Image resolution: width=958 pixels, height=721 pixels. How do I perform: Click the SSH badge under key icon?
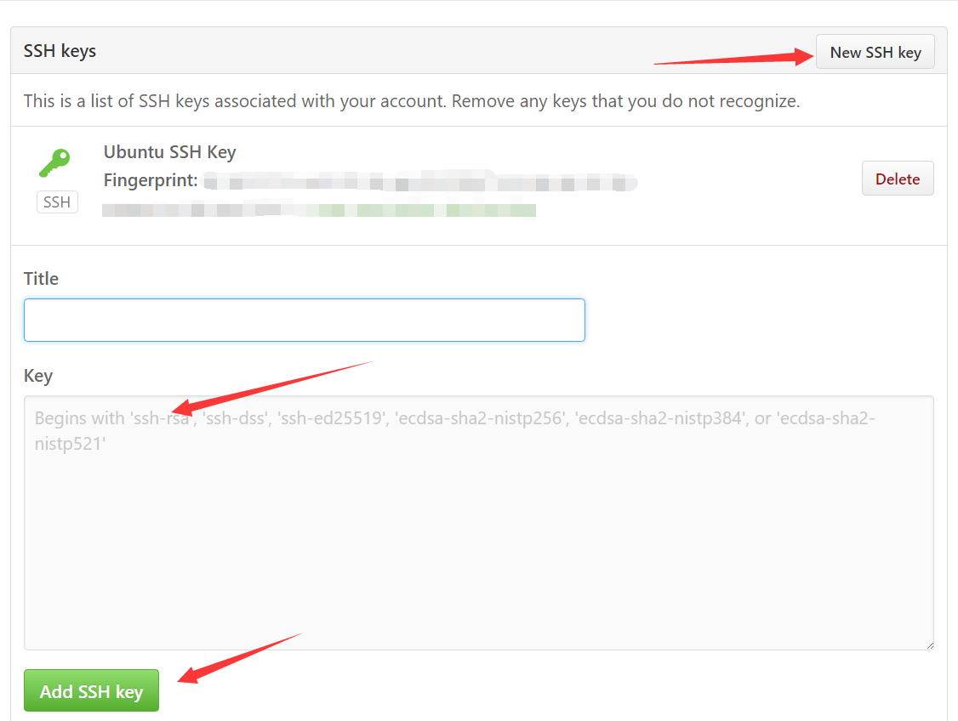[x=57, y=202]
